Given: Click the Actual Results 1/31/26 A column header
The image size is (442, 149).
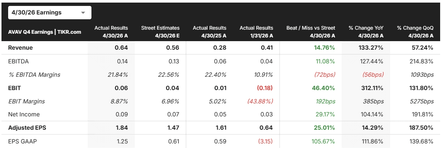Looking at the screenshot, I should (257, 32).
